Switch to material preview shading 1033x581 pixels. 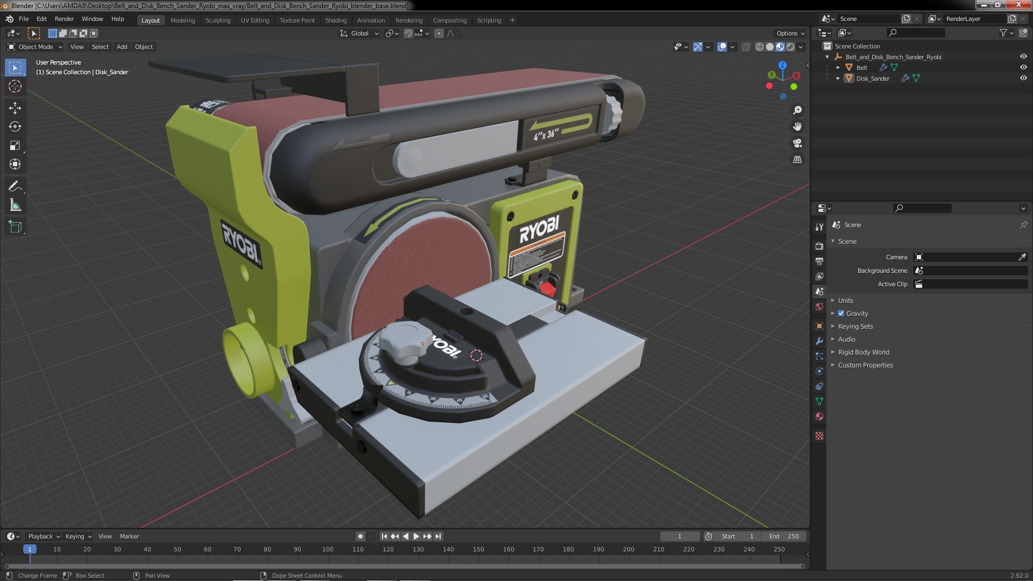pos(780,47)
